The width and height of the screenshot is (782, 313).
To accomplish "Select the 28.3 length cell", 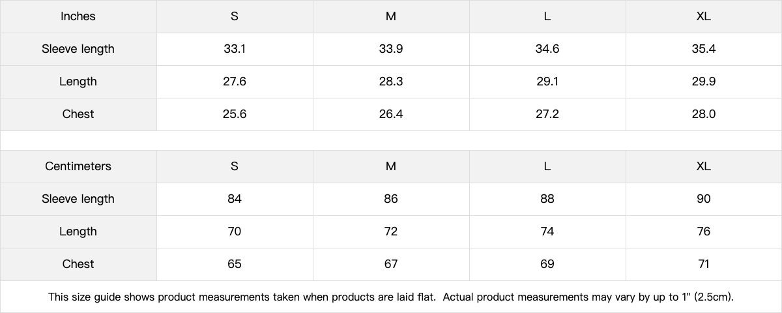I will click(x=391, y=82).
